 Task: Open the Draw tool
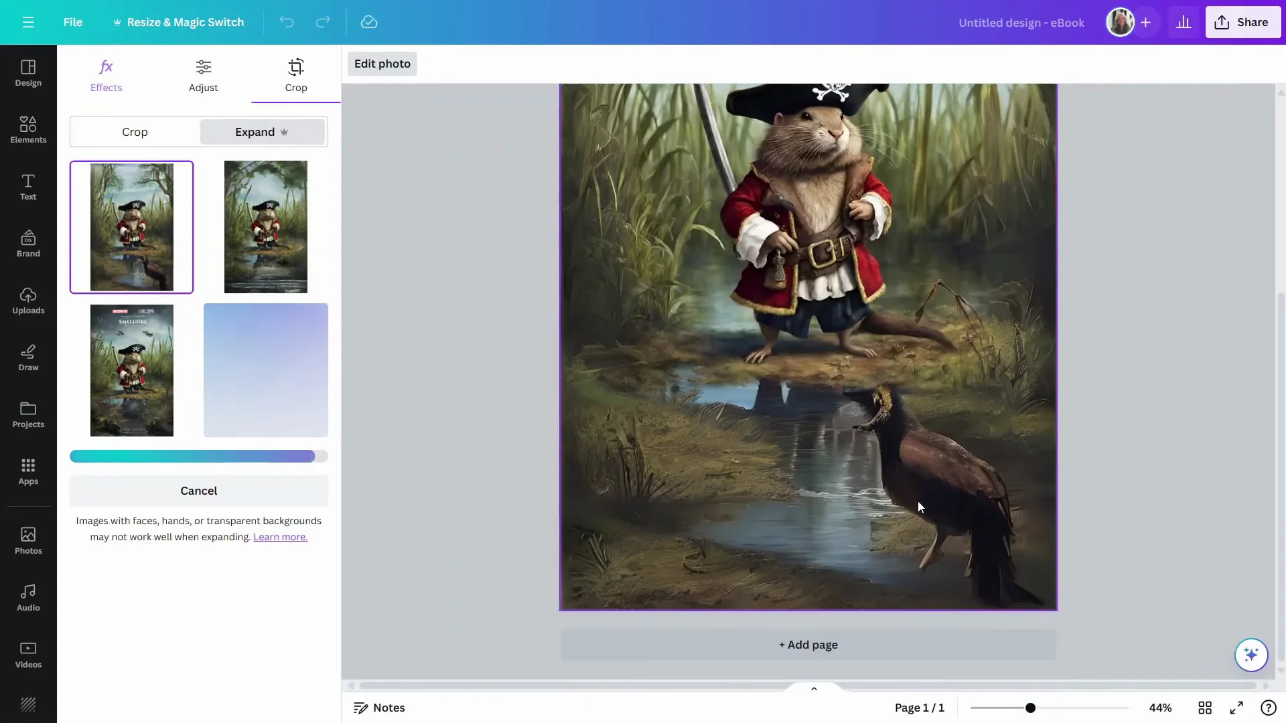pyautogui.click(x=27, y=357)
